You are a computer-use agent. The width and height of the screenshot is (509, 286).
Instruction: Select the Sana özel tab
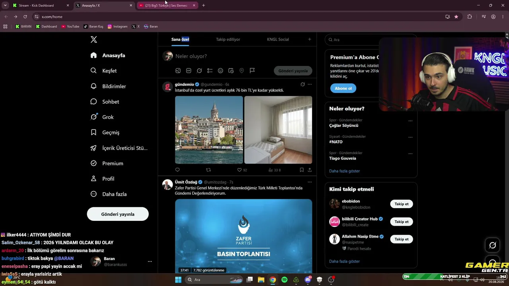point(180,39)
